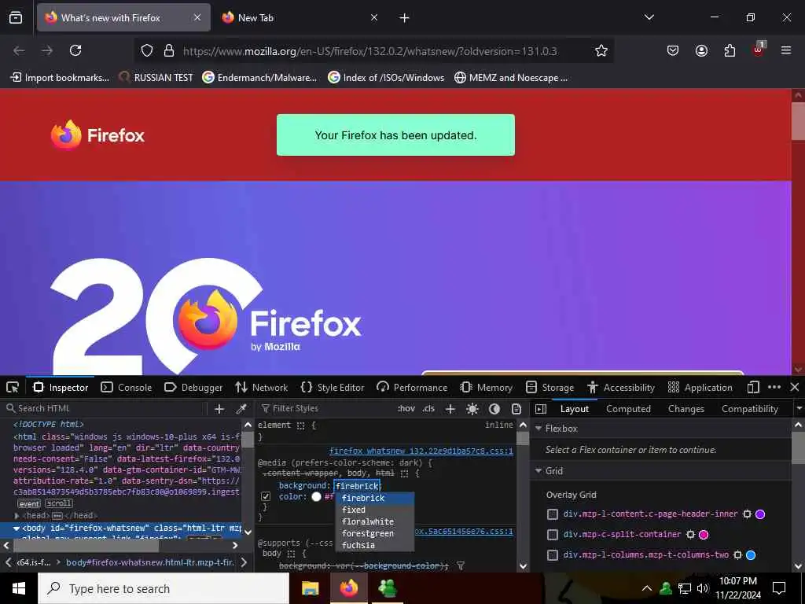Open the Changes sidebar tab
Screen dimensions: 805x604
point(686,409)
